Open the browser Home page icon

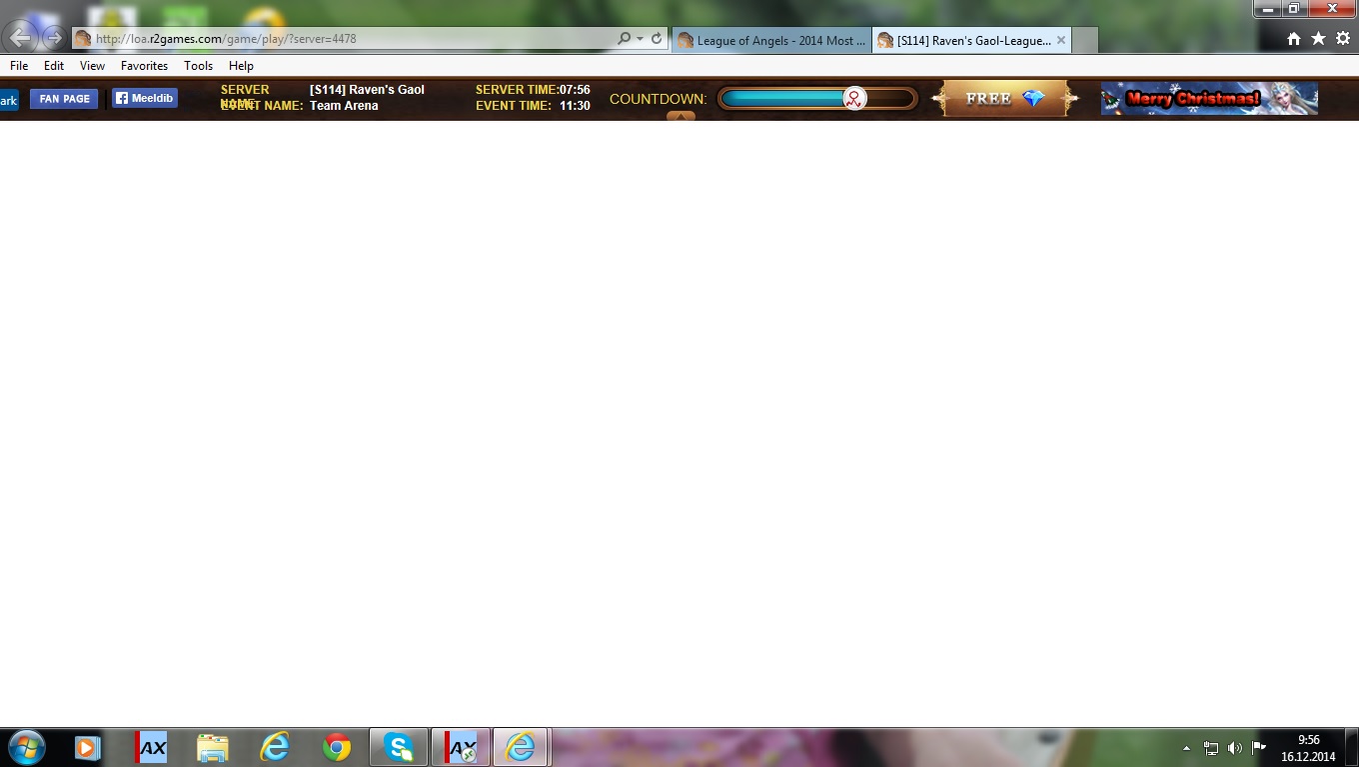[1294, 39]
